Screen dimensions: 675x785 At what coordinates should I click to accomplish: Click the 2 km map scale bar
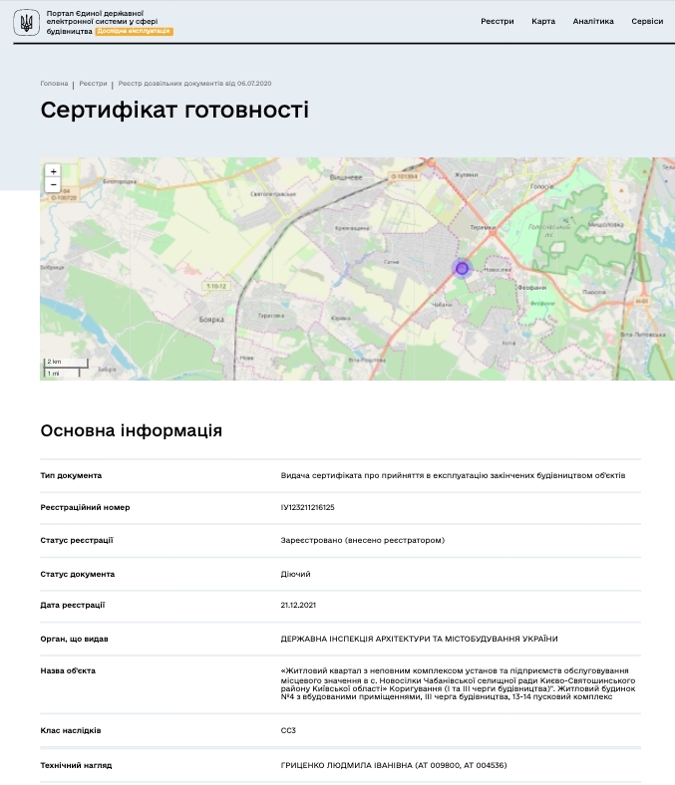(66, 363)
